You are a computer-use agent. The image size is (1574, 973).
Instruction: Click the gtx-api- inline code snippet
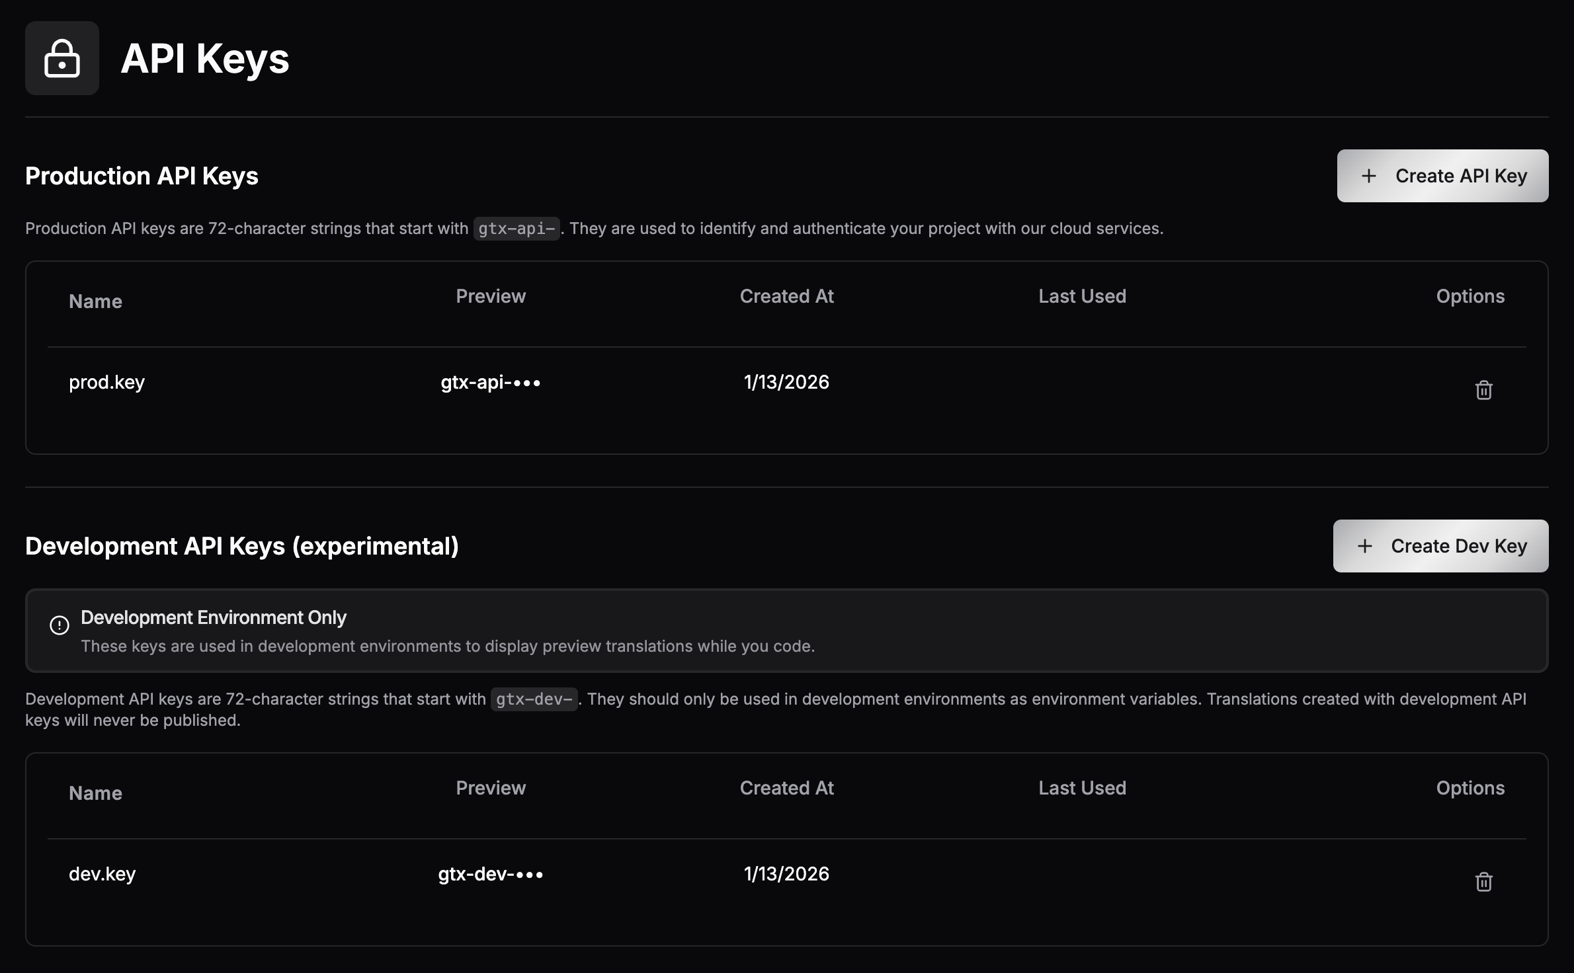[517, 229]
